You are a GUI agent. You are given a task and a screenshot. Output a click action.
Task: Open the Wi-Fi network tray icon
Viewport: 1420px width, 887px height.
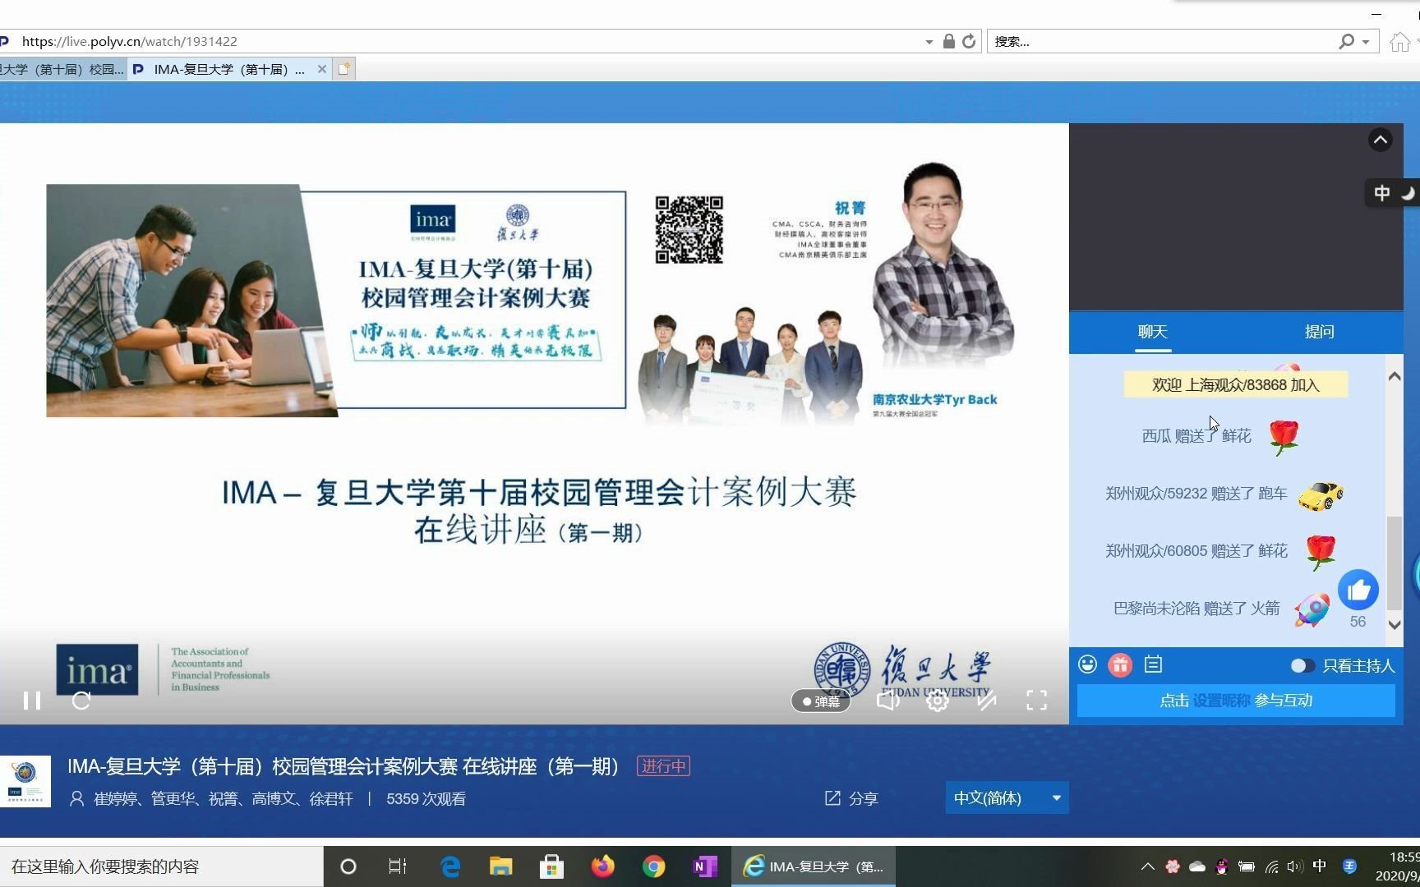coord(1271,866)
